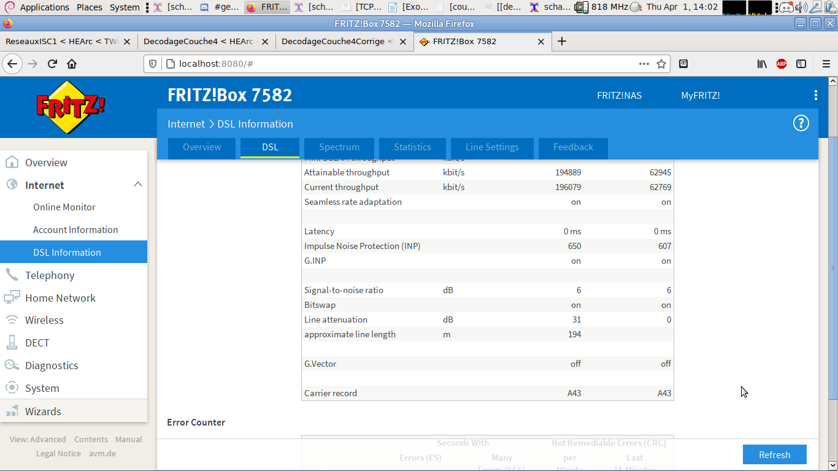The width and height of the screenshot is (838, 471).
Task: Close the FRITZ!Box 7582 browser tab
Action: coord(541,42)
